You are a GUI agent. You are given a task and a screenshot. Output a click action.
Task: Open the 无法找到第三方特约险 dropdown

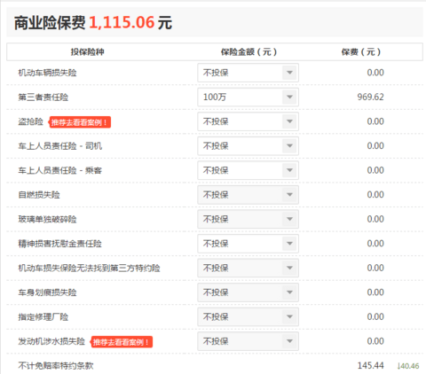(248, 268)
